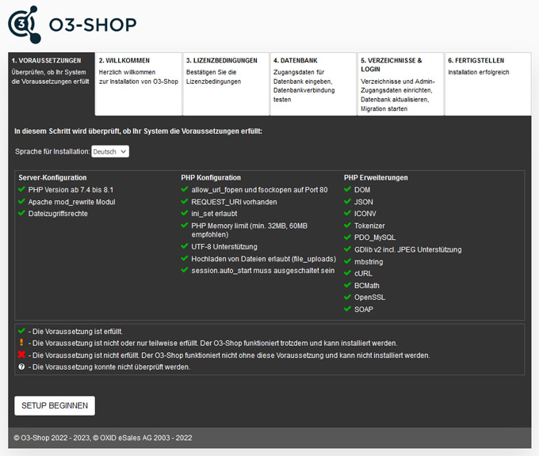Click PHP Memory limit requirement text
This screenshot has width=539, height=456.
[x=249, y=230]
